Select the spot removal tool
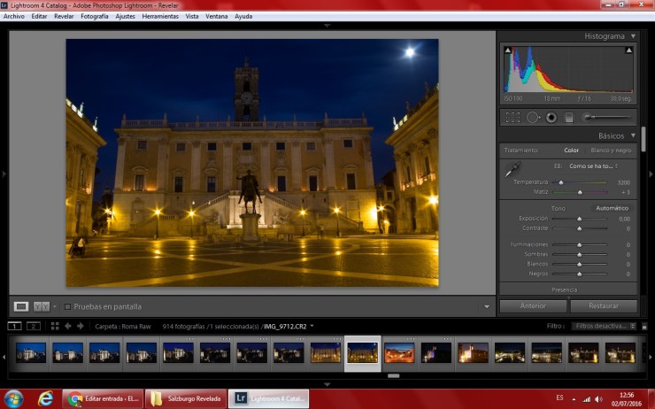655x409 pixels. point(533,117)
